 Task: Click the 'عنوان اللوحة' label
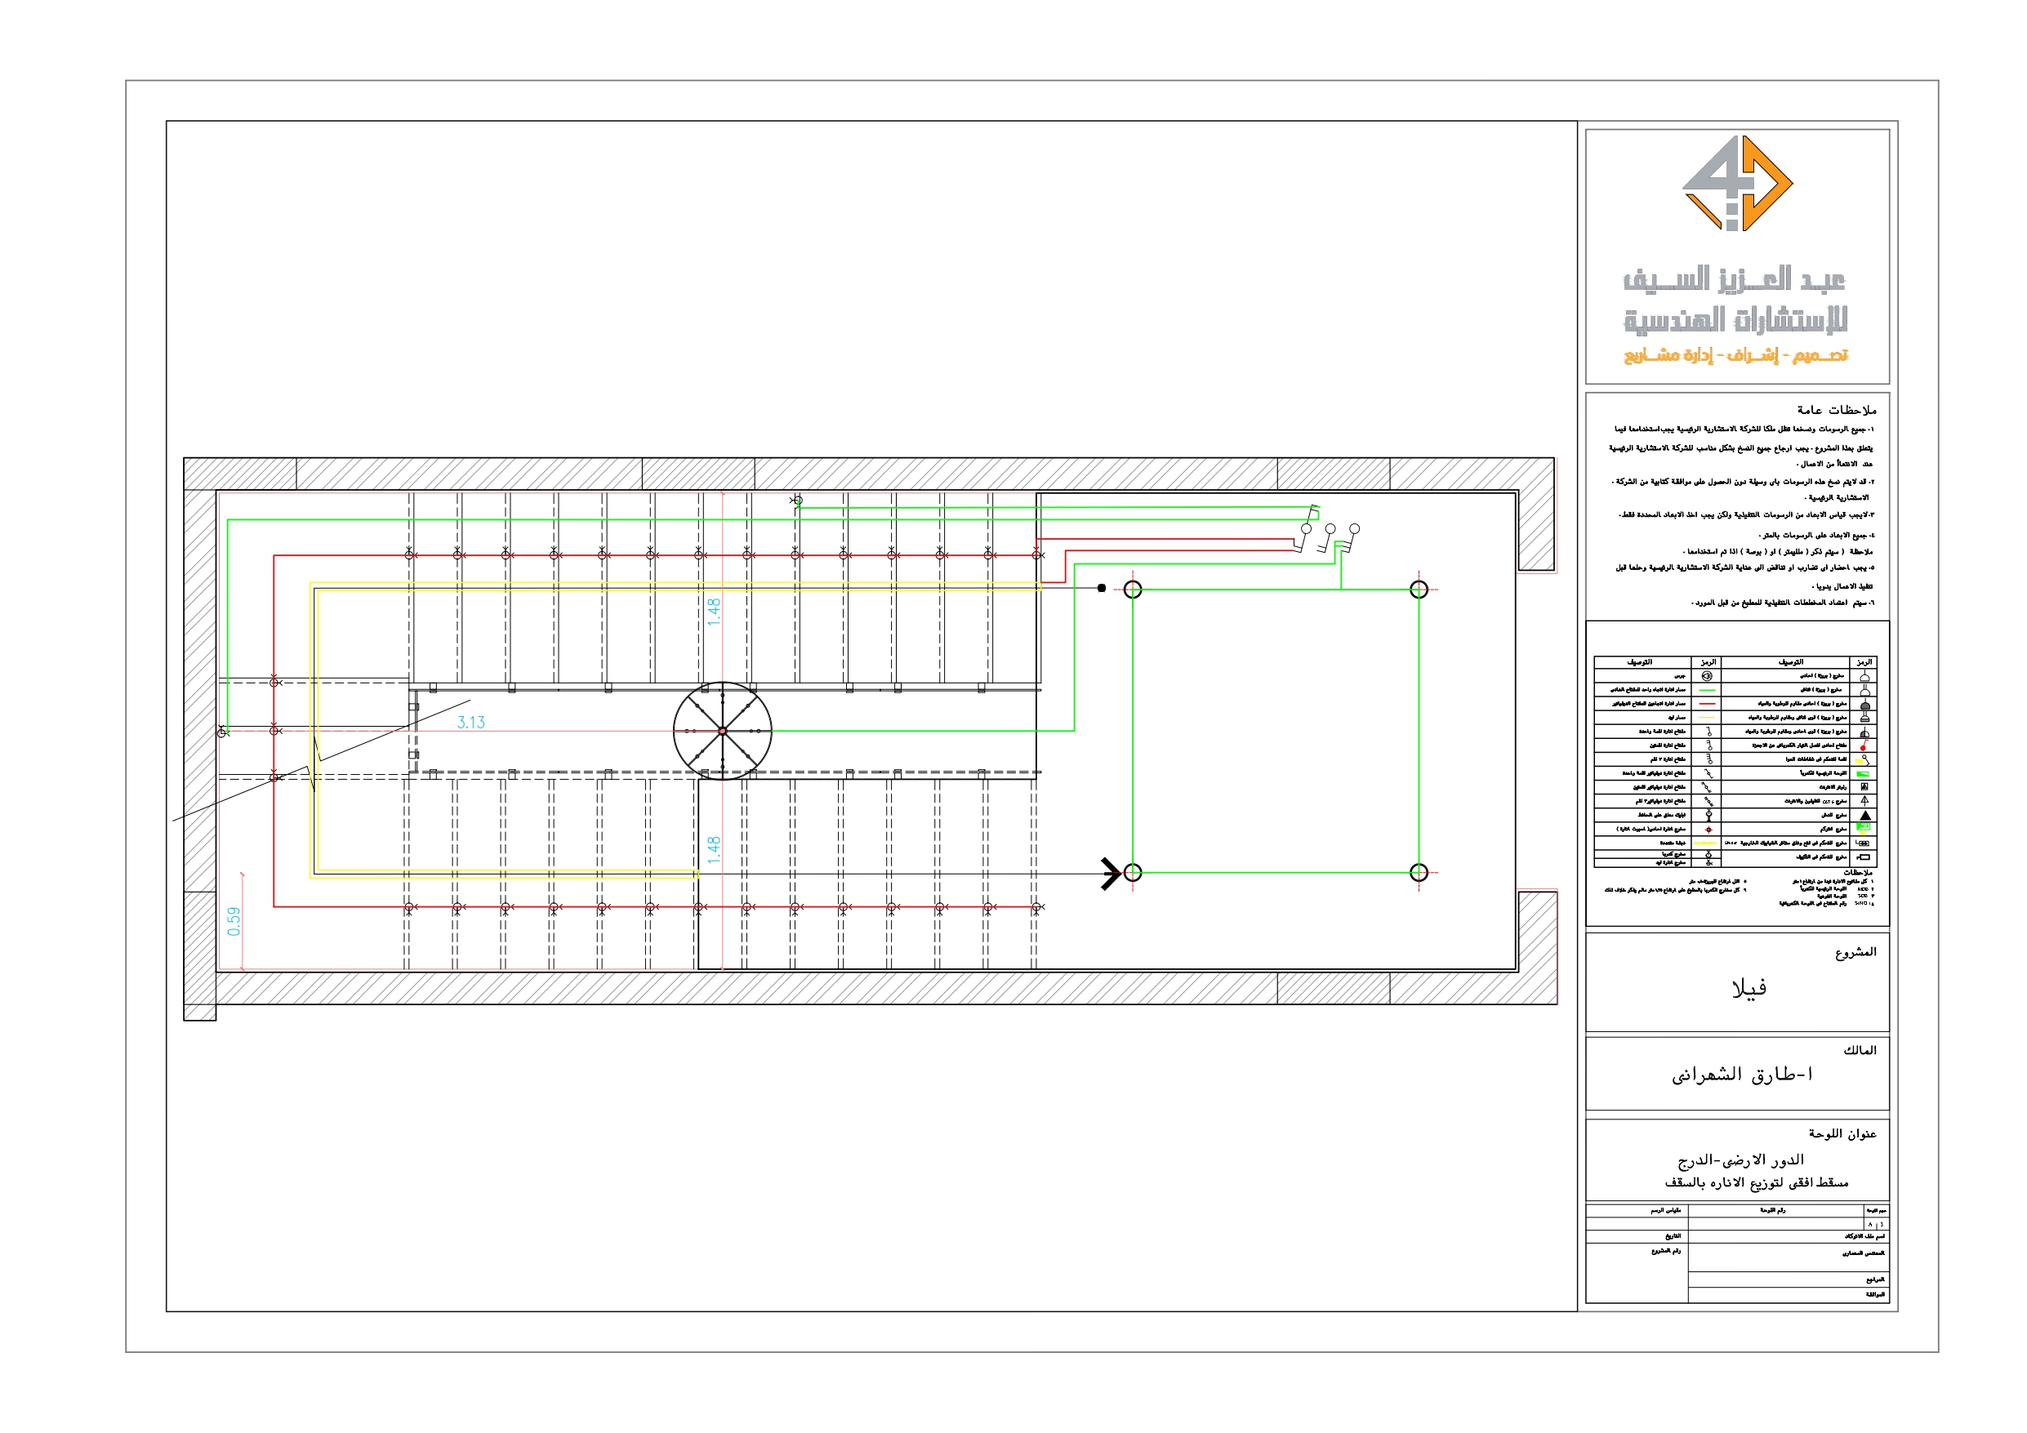pyautogui.click(x=1842, y=1133)
